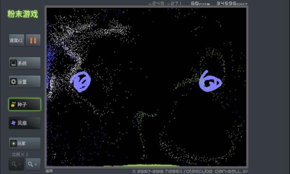Click the right blue blob on canvas
This screenshot has height=174, width=290.
(210, 82)
